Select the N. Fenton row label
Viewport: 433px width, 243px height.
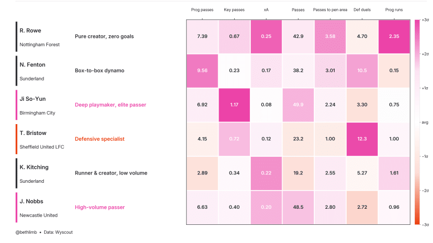pyautogui.click(x=32, y=65)
